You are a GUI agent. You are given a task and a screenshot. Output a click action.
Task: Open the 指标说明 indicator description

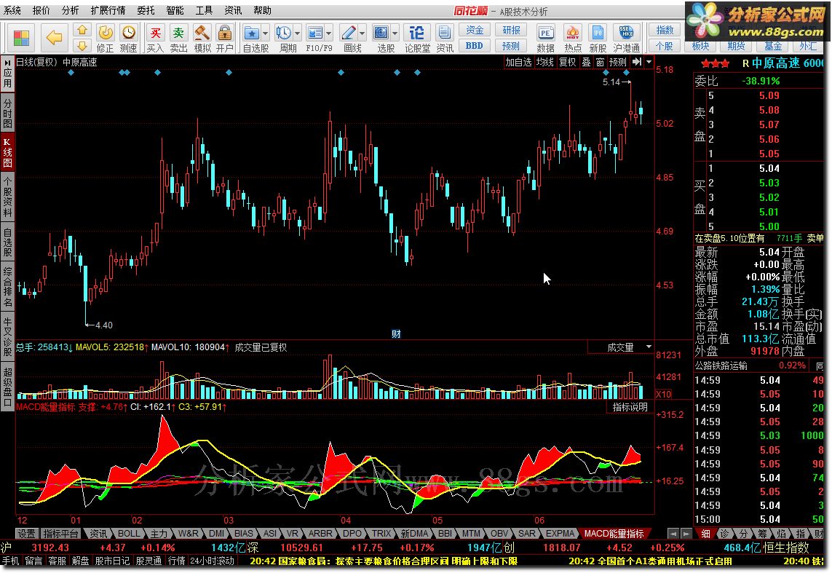coord(630,407)
